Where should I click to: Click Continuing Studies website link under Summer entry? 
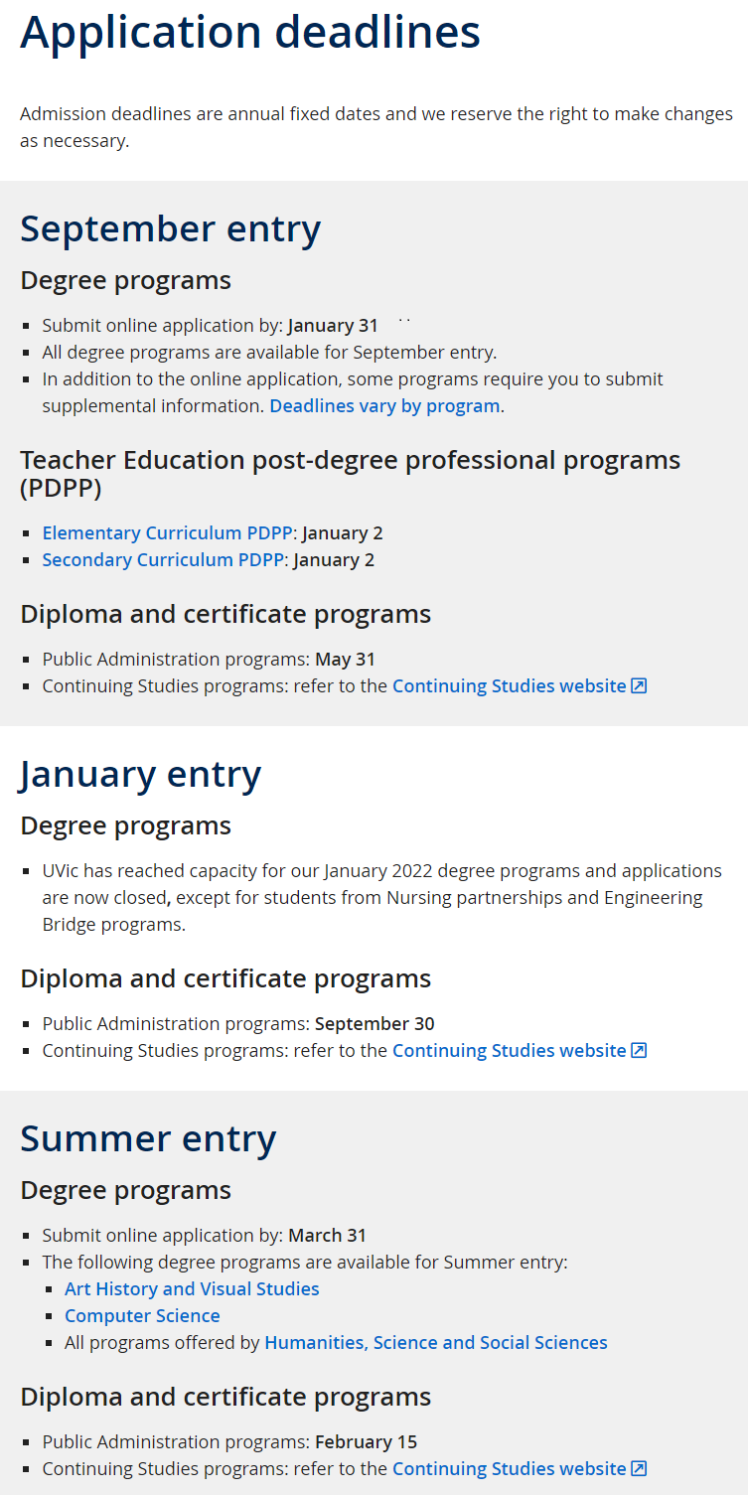pos(510,1468)
